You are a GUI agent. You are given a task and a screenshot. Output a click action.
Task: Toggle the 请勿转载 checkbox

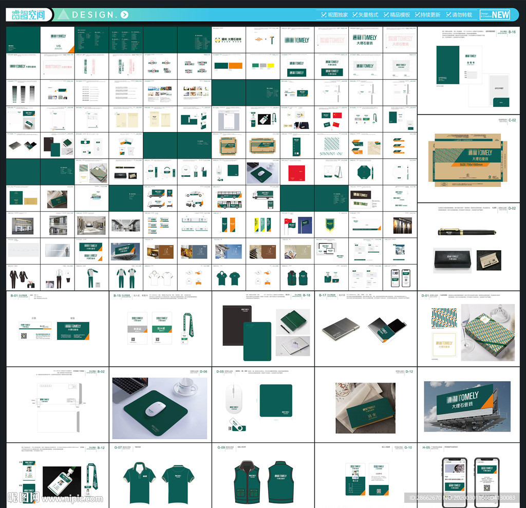[x=448, y=15]
